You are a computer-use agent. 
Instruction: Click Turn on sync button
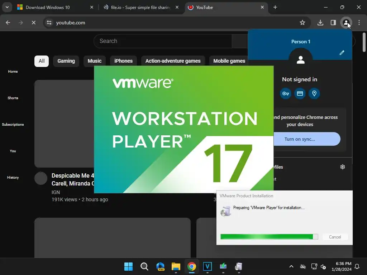[307, 139]
